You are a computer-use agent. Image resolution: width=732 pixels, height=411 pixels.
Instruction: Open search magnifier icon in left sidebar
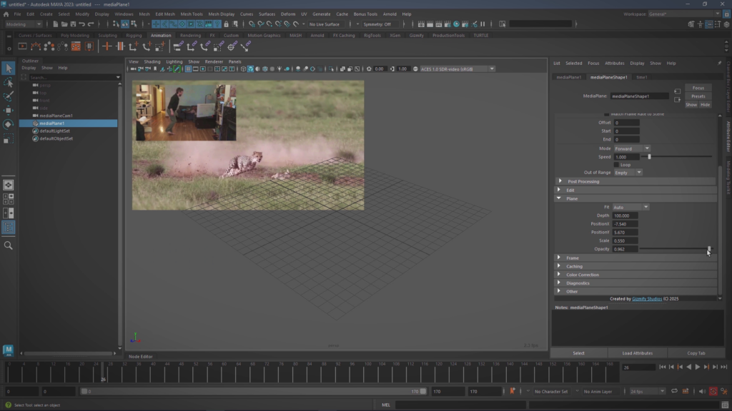9,245
